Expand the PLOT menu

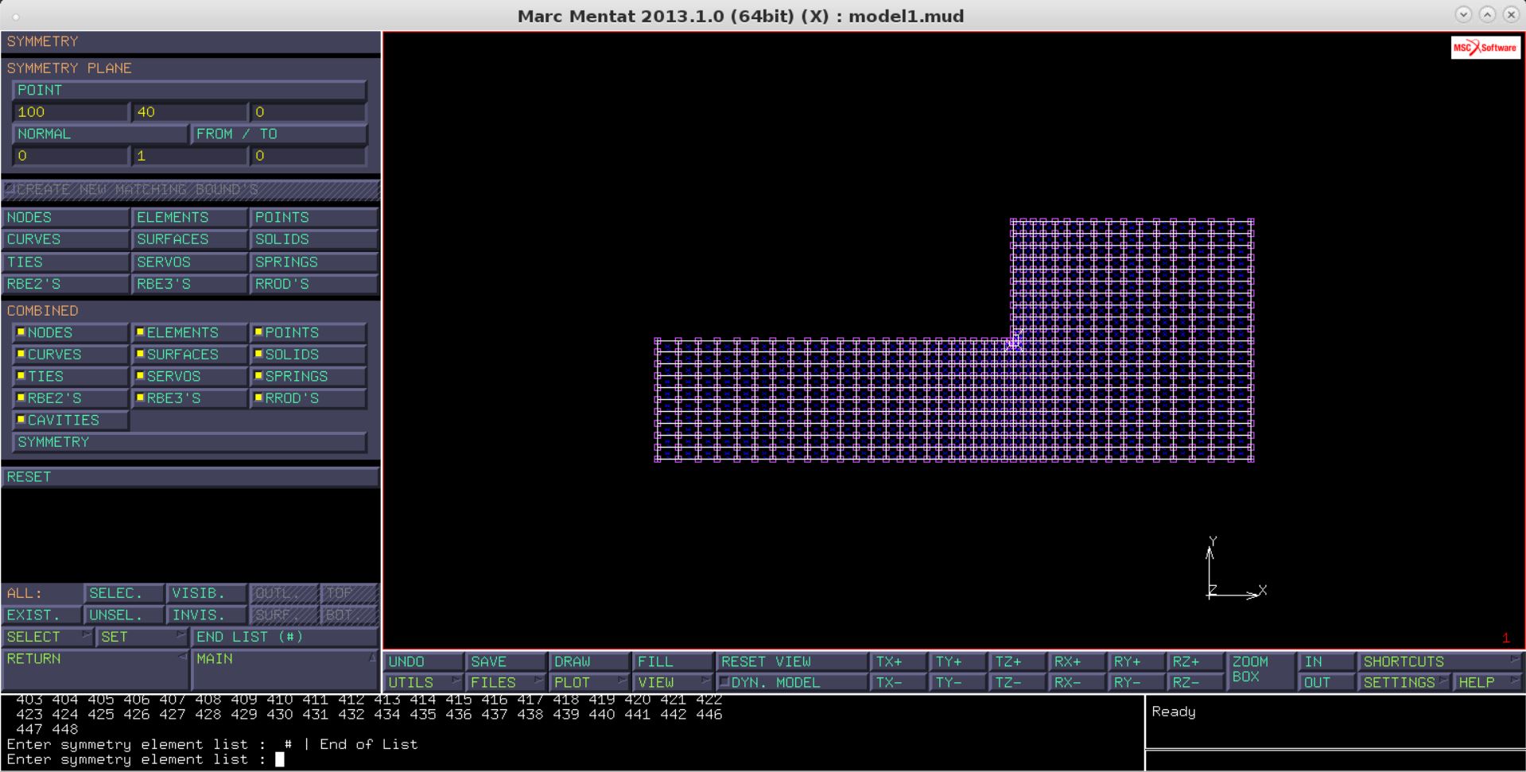pyautogui.click(x=590, y=682)
